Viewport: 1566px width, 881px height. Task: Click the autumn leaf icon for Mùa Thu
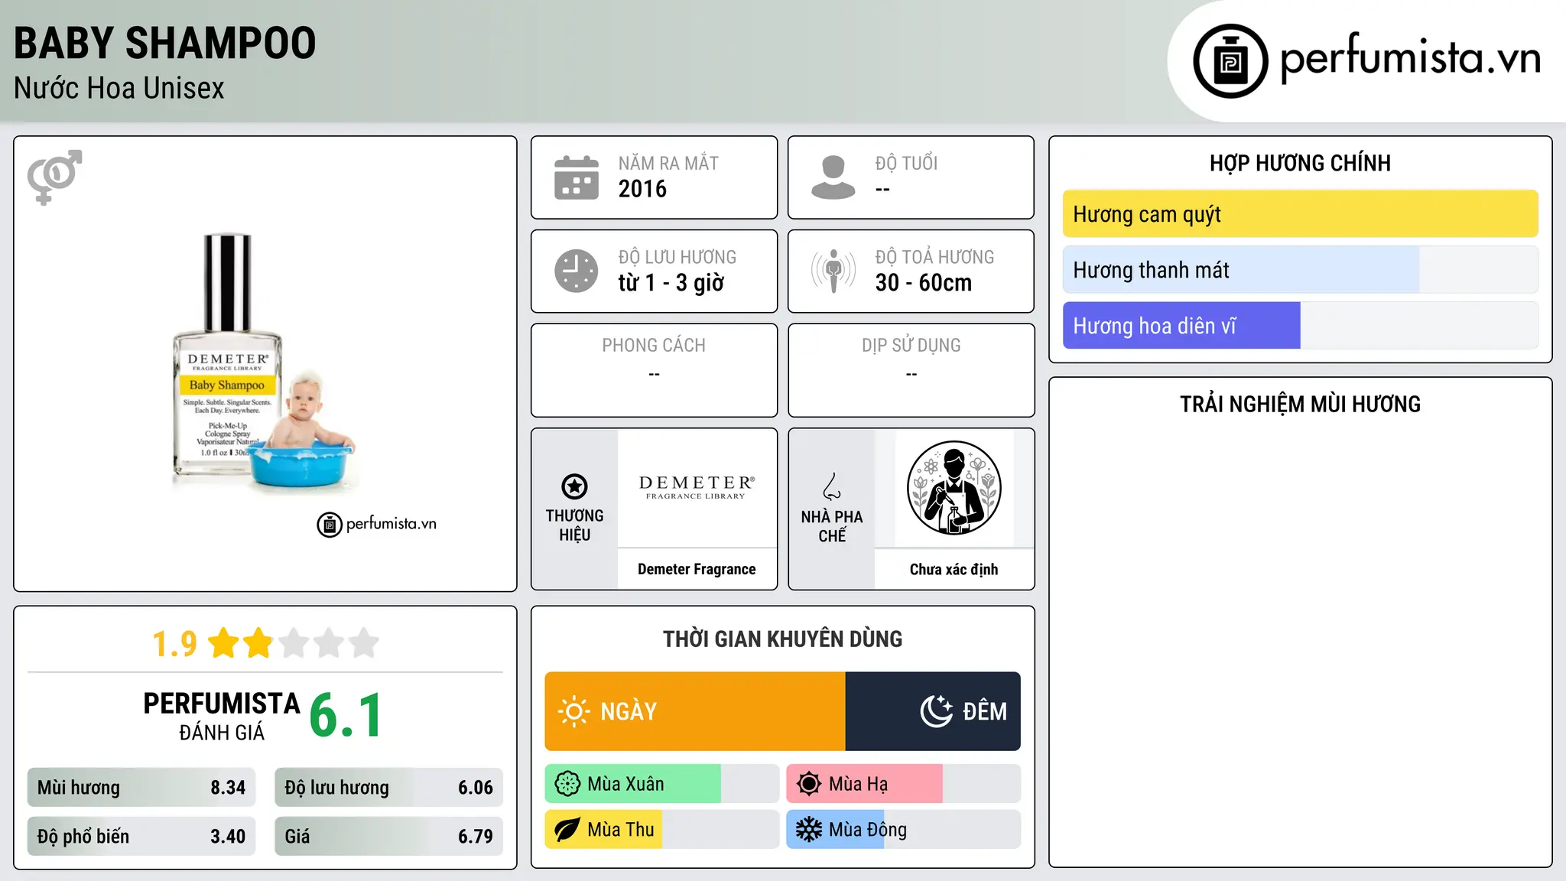click(567, 830)
